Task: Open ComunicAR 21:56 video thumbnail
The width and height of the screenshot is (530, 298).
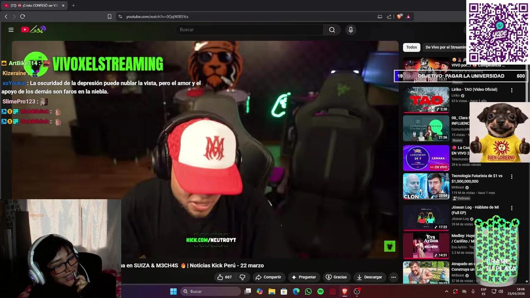Action: pyautogui.click(x=426, y=128)
